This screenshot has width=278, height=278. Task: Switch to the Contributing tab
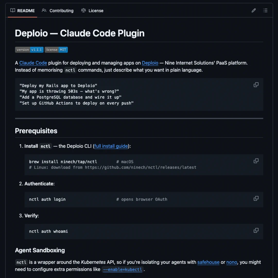click(x=57, y=11)
